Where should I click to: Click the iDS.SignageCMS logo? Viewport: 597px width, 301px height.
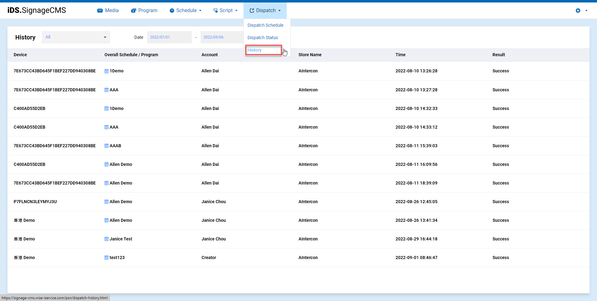pos(37,10)
